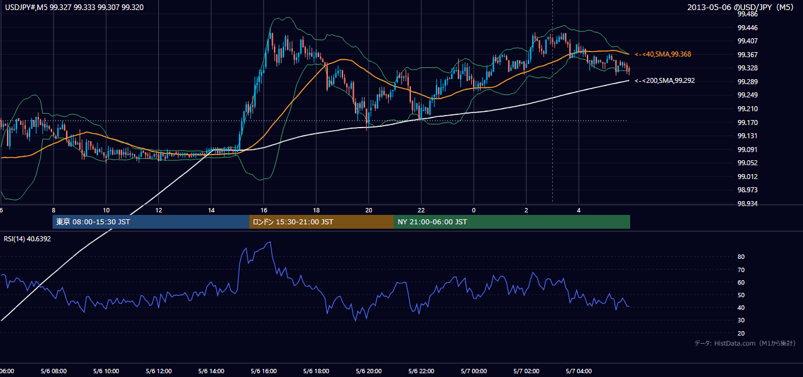Click the RSI(14) 40.6392 indicator label
Screen dimensions: 803x377
28,239
